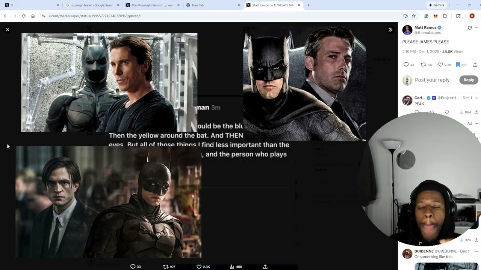Open Matt Ramos profile name link
Screen dimensions: 481x270
[x=425, y=27]
